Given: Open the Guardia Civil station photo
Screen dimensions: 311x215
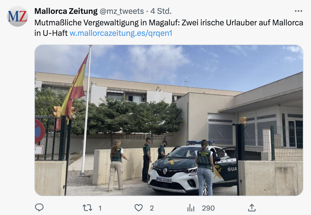Looking at the screenshot, I should coord(169,120).
